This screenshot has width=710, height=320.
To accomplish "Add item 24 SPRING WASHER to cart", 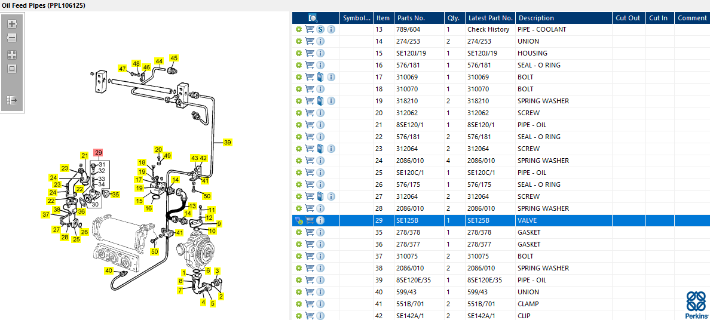I will pos(310,161).
